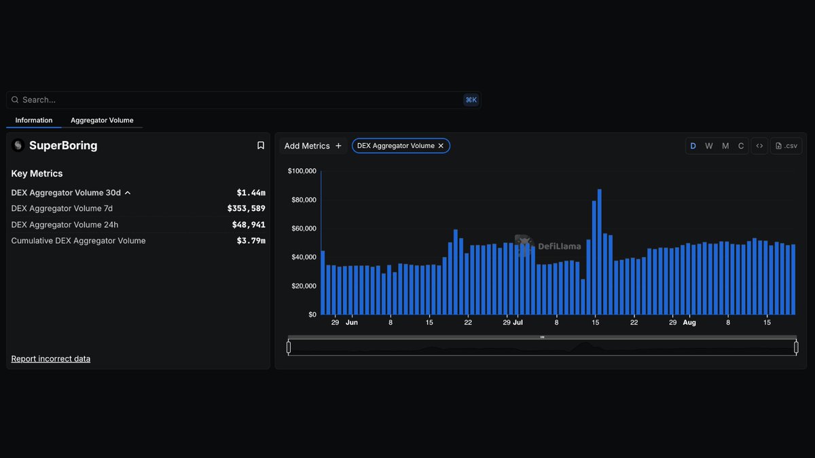Screen dimensions: 815x458
Task: Open the Aggregator Volume tab
Action: pyautogui.click(x=102, y=120)
